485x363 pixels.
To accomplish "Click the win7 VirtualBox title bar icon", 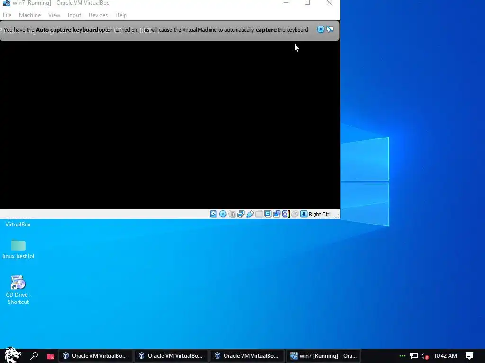I will (6, 3).
